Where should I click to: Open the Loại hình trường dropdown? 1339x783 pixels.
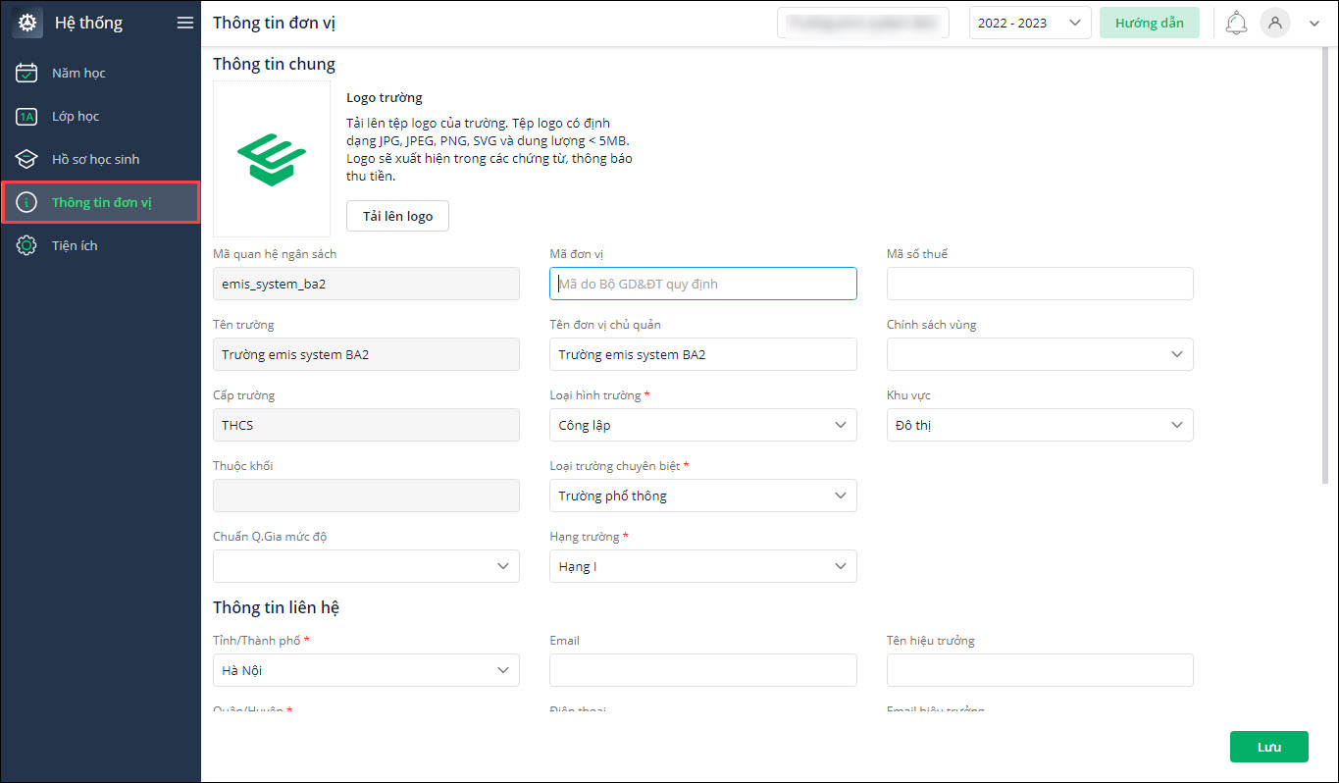702,425
